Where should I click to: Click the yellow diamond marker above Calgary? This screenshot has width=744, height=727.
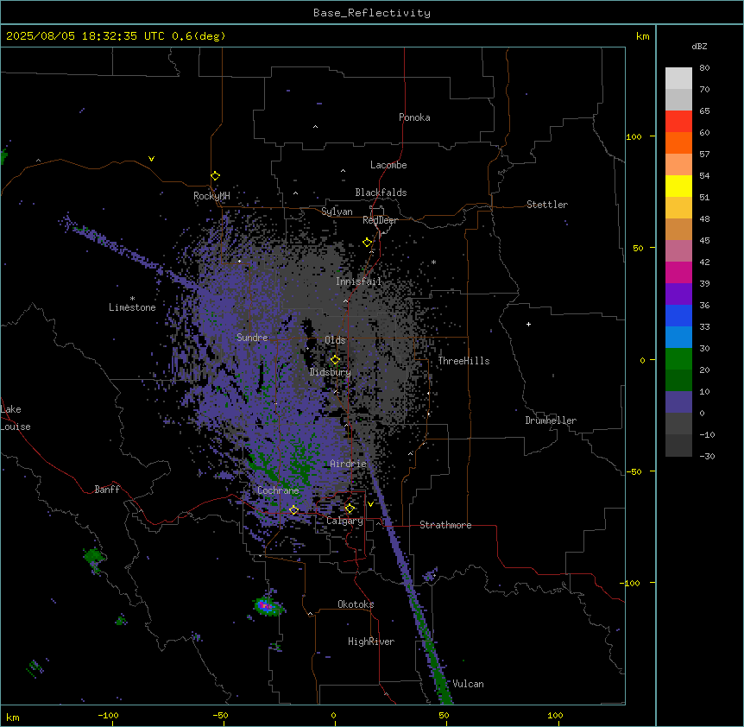click(x=350, y=509)
